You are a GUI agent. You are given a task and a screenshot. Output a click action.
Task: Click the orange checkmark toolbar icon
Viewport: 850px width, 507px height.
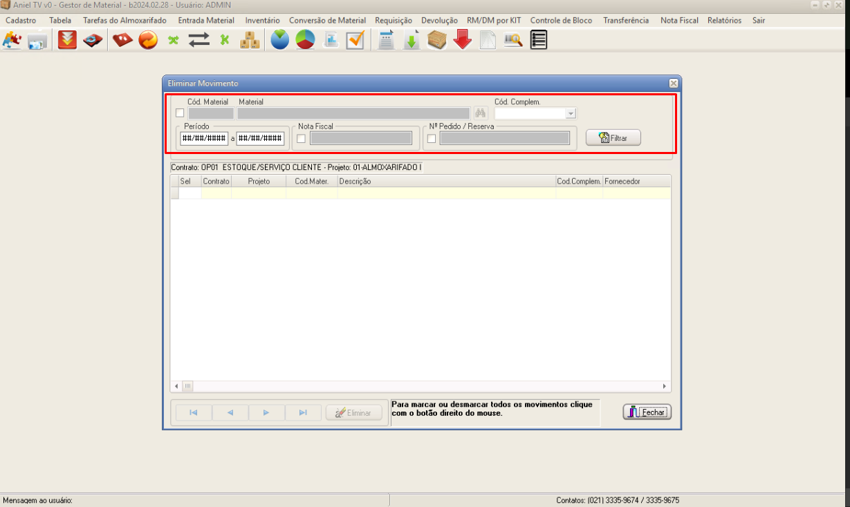[x=355, y=40]
